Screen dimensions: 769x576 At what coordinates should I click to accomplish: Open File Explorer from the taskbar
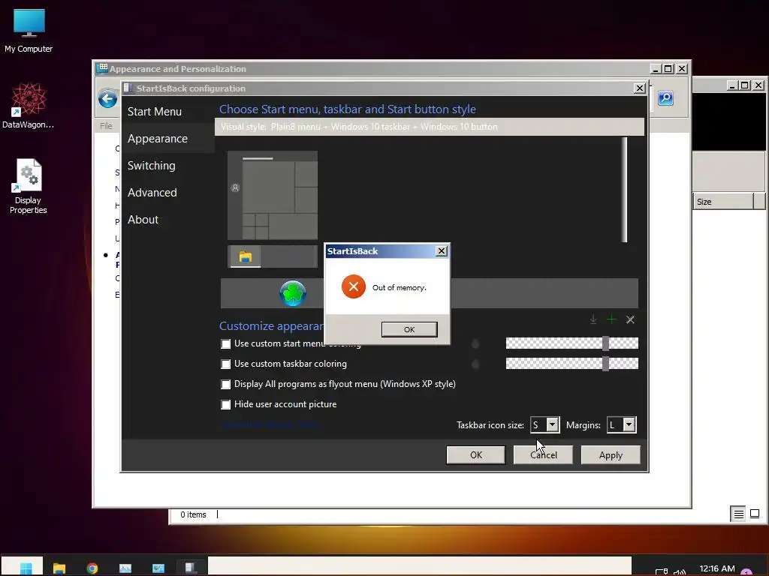(x=59, y=568)
